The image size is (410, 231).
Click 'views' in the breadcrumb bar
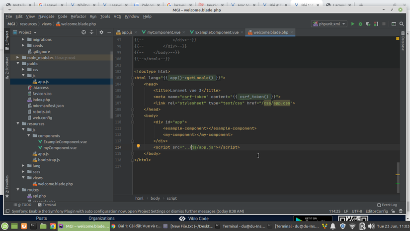click(47, 24)
